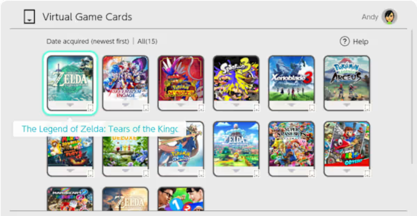The height and width of the screenshot is (216, 417).
Task: Click the eject arrow under Pokémon Legends Arceus
Action: (x=347, y=105)
